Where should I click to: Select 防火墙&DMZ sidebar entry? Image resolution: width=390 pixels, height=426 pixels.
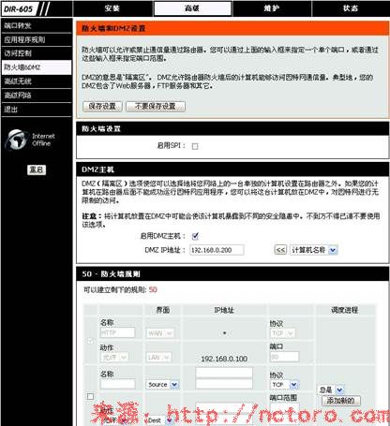[37, 67]
